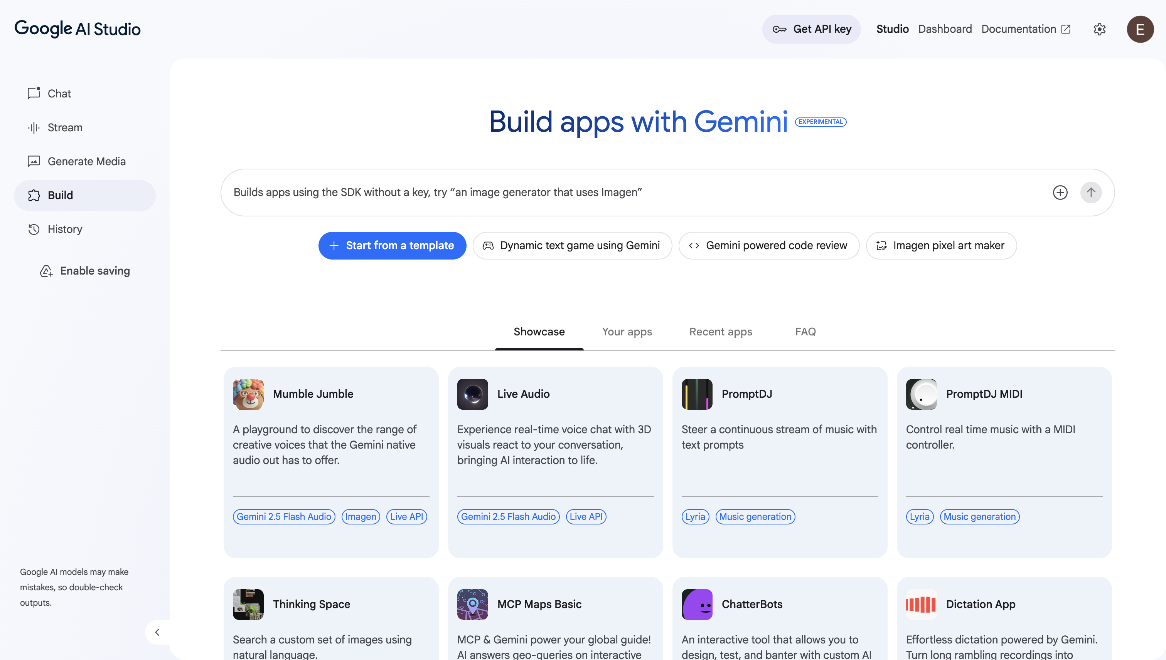Click the PromptDJ MIDI app icon

(x=922, y=394)
